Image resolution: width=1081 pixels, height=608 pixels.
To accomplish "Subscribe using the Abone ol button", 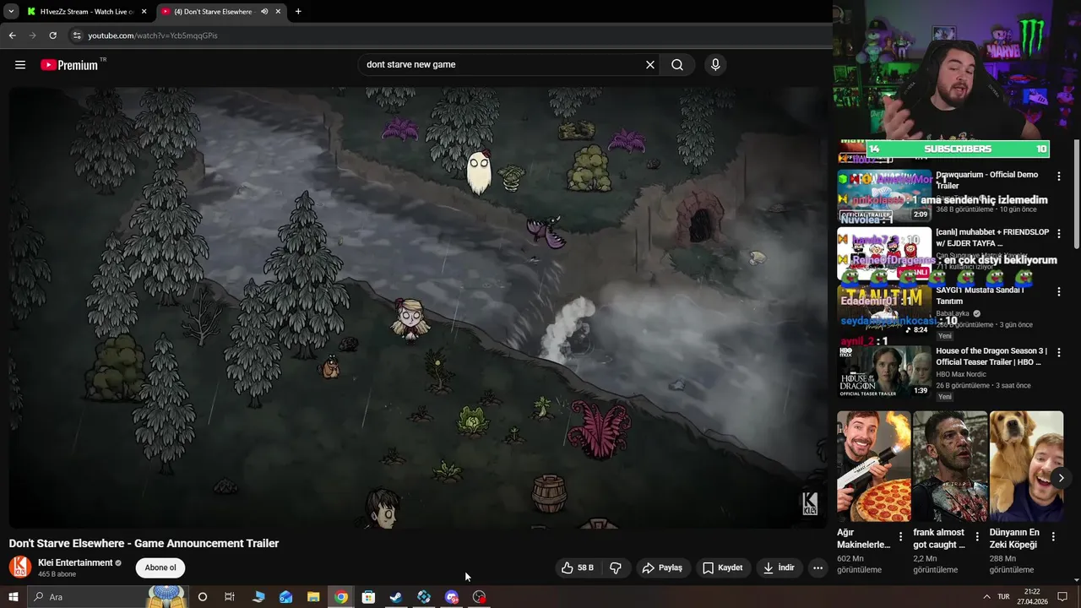I will [x=160, y=567].
